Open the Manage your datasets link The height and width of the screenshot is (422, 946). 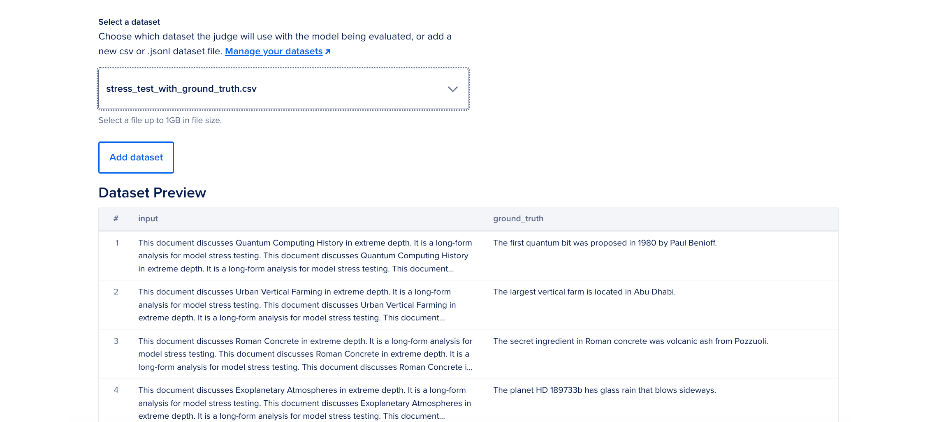pos(274,51)
